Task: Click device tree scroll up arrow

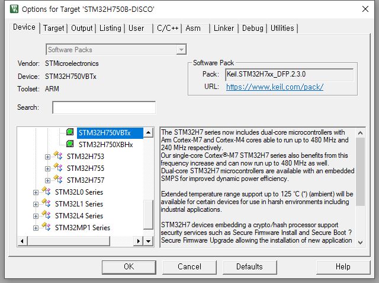Action: [x=149, y=133]
